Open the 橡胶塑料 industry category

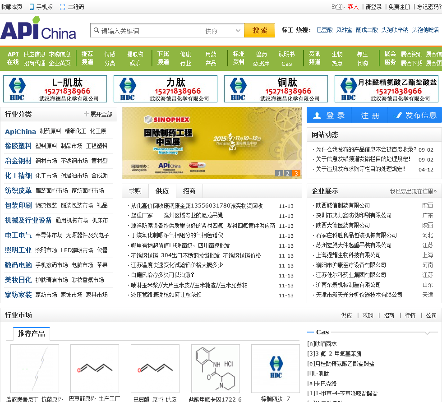point(18,146)
